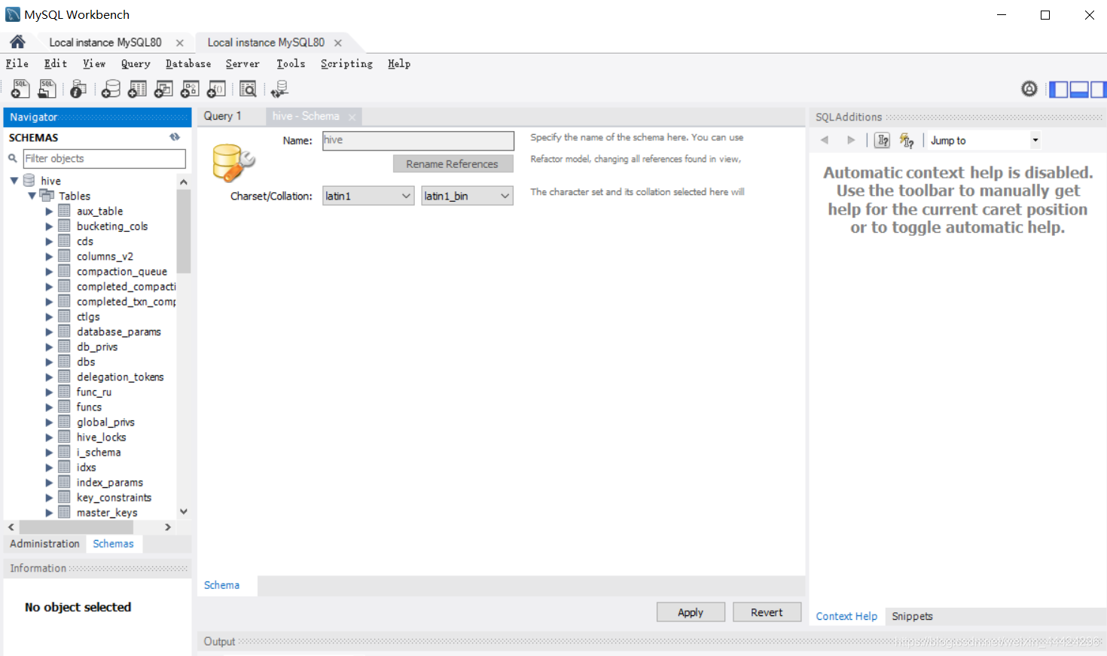
Task: Switch to the Query 1 tab
Action: 223,116
